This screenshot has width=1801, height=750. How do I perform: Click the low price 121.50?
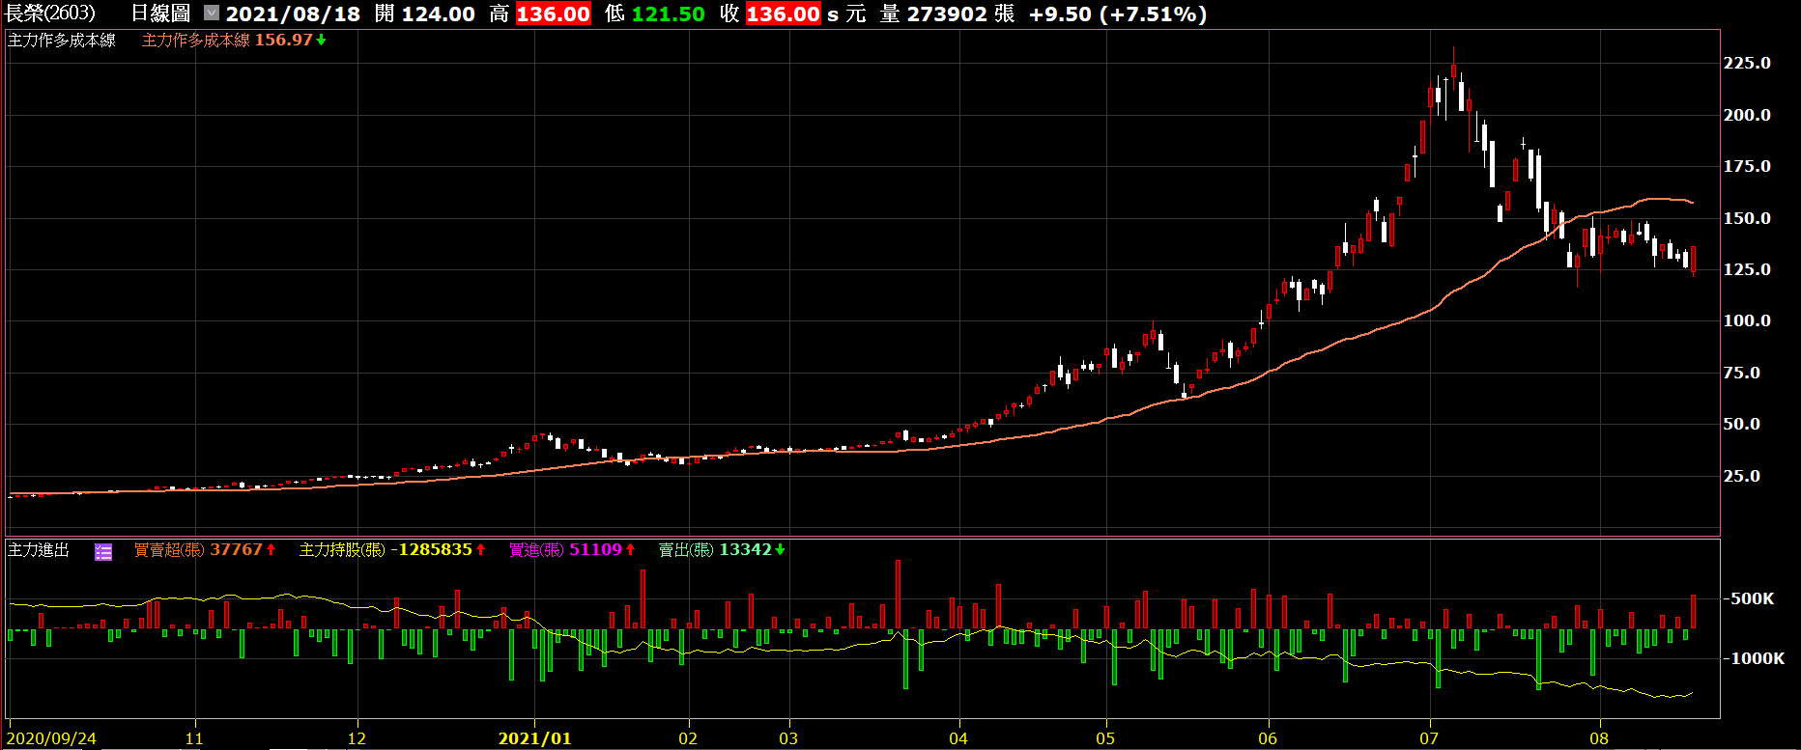pos(669,14)
